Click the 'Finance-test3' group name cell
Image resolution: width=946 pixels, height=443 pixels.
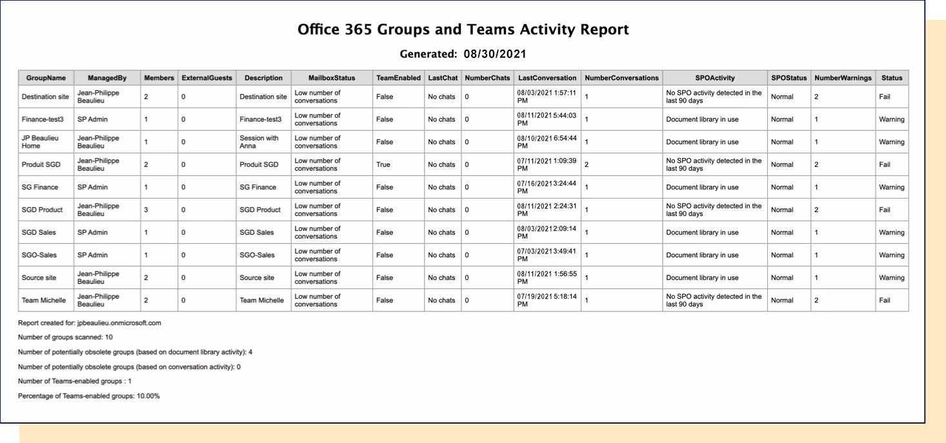[x=46, y=119]
